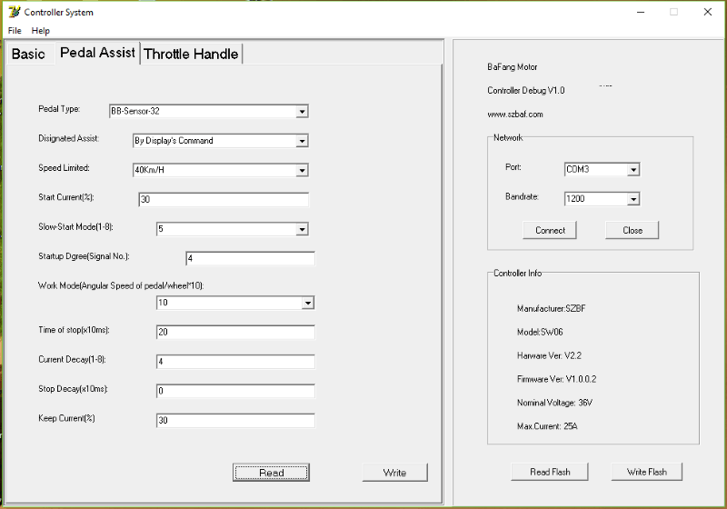Click the BaFang Motor text
The width and height of the screenshot is (727, 509).
(513, 66)
